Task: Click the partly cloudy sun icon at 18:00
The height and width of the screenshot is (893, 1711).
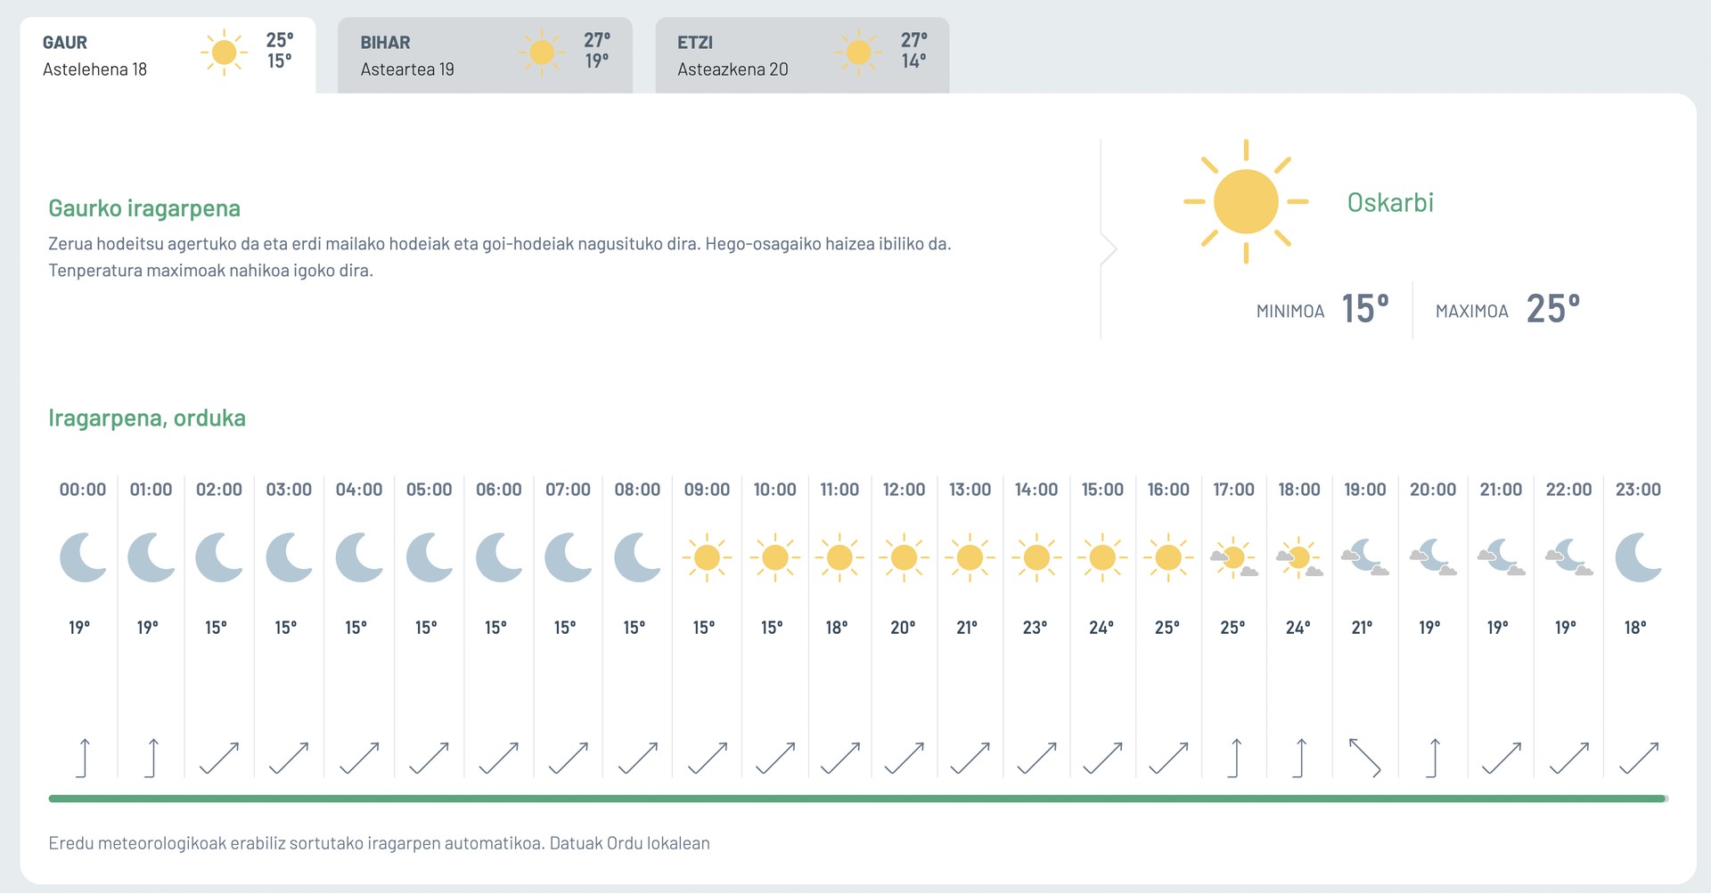Action: click(1299, 558)
